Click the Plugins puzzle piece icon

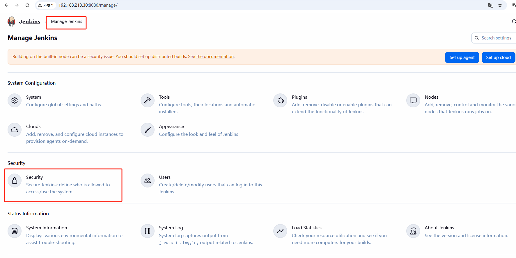pos(280,100)
